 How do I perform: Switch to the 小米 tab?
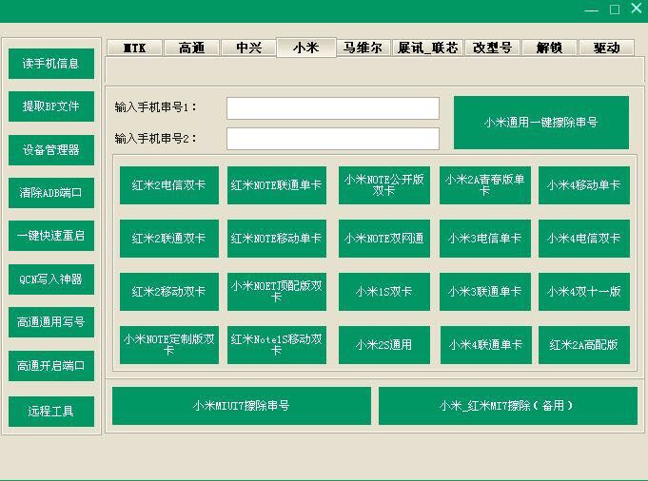click(x=306, y=48)
